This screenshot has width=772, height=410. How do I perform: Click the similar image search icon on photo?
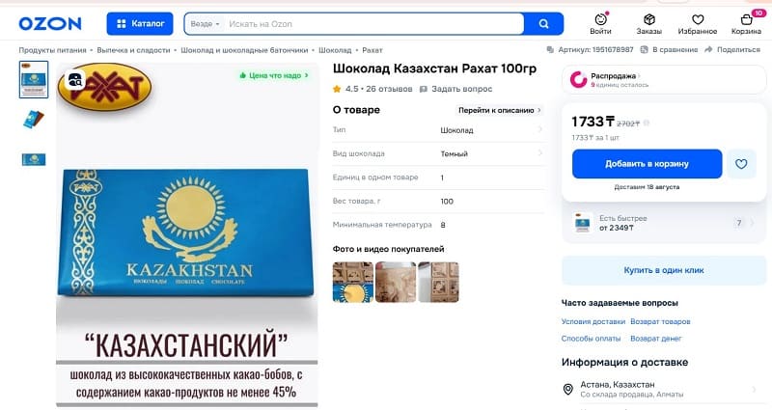[x=75, y=80]
